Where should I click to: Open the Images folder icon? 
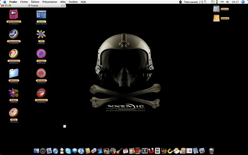(x=41, y=53)
